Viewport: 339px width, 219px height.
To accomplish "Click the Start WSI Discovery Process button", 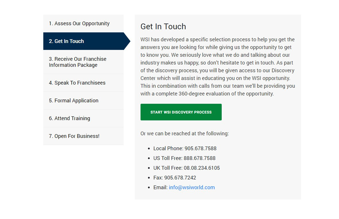I will (181, 112).
